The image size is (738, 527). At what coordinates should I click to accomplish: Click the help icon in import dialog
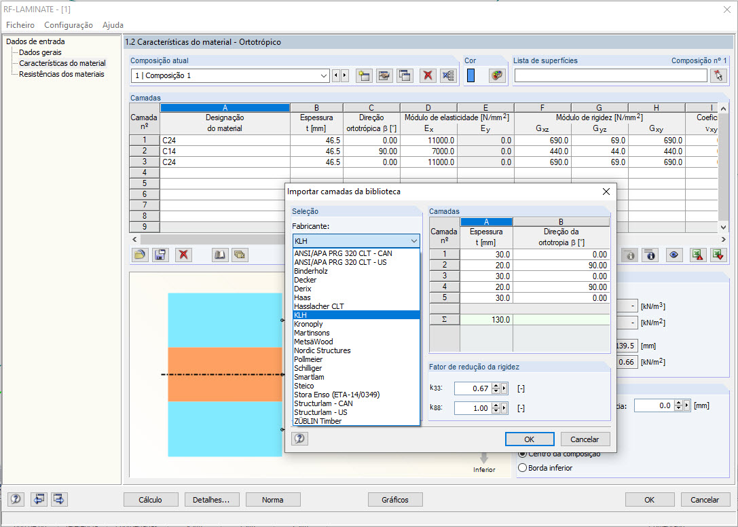(300, 439)
